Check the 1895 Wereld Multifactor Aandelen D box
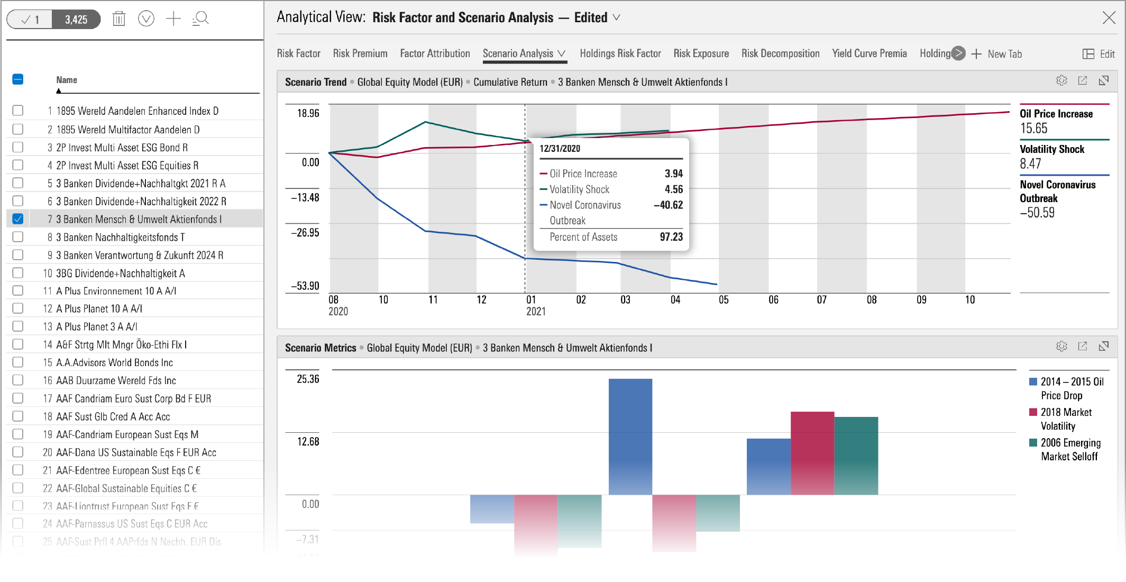Screen dimensions: 1126x582 coord(18,129)
